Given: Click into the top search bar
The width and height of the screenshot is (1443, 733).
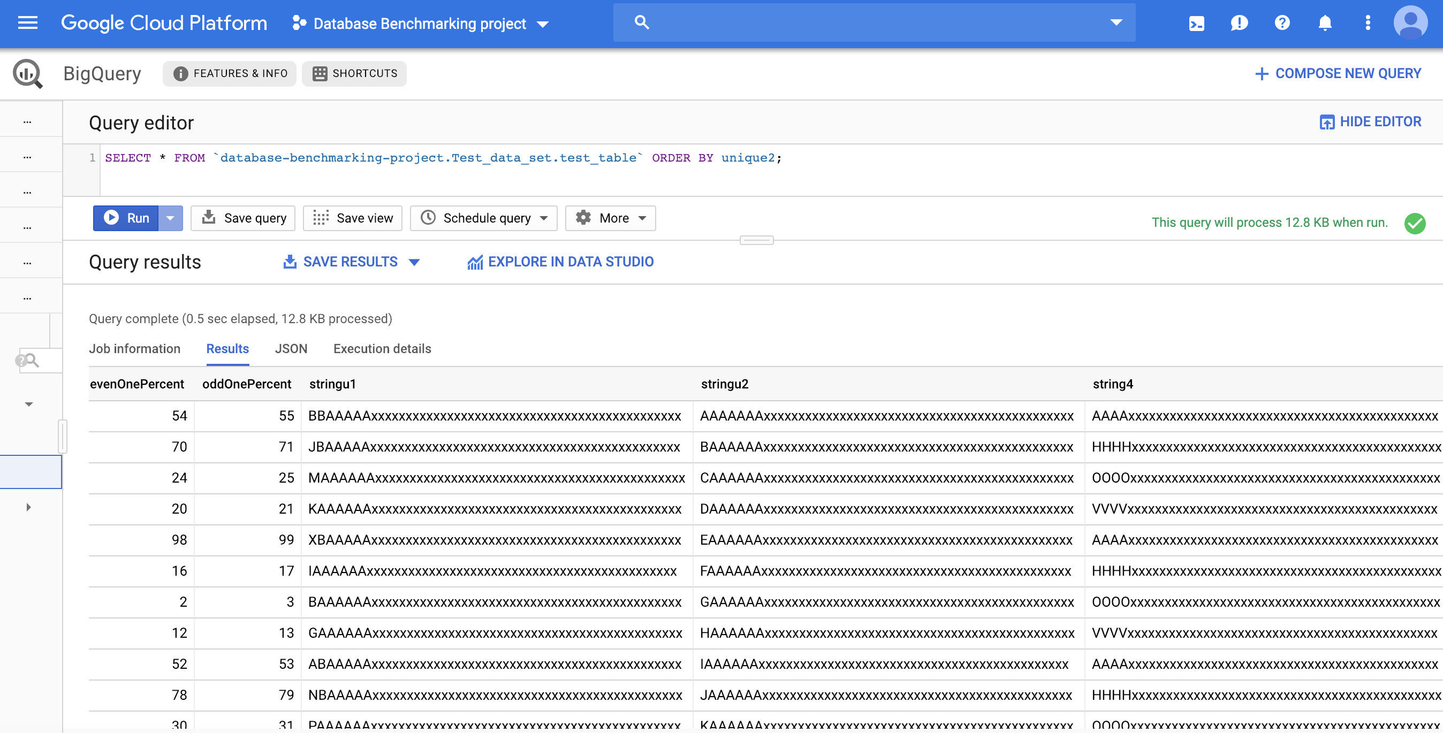Looking at the screenshot, I should (x=874, y=23).
